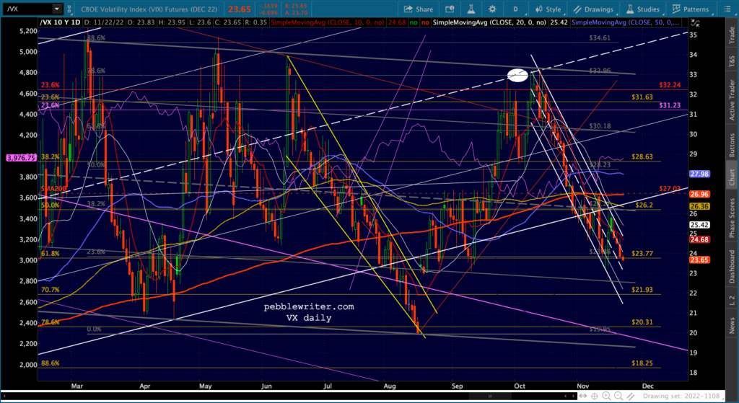The image size is (739, 403).
Task: Open the flask (lab) tool icon
Action: pos(471,9)
